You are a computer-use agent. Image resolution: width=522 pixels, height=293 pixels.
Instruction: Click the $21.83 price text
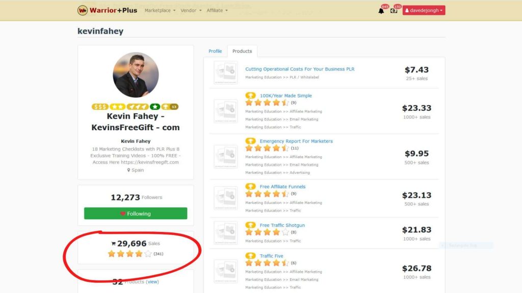pos(416,230)
